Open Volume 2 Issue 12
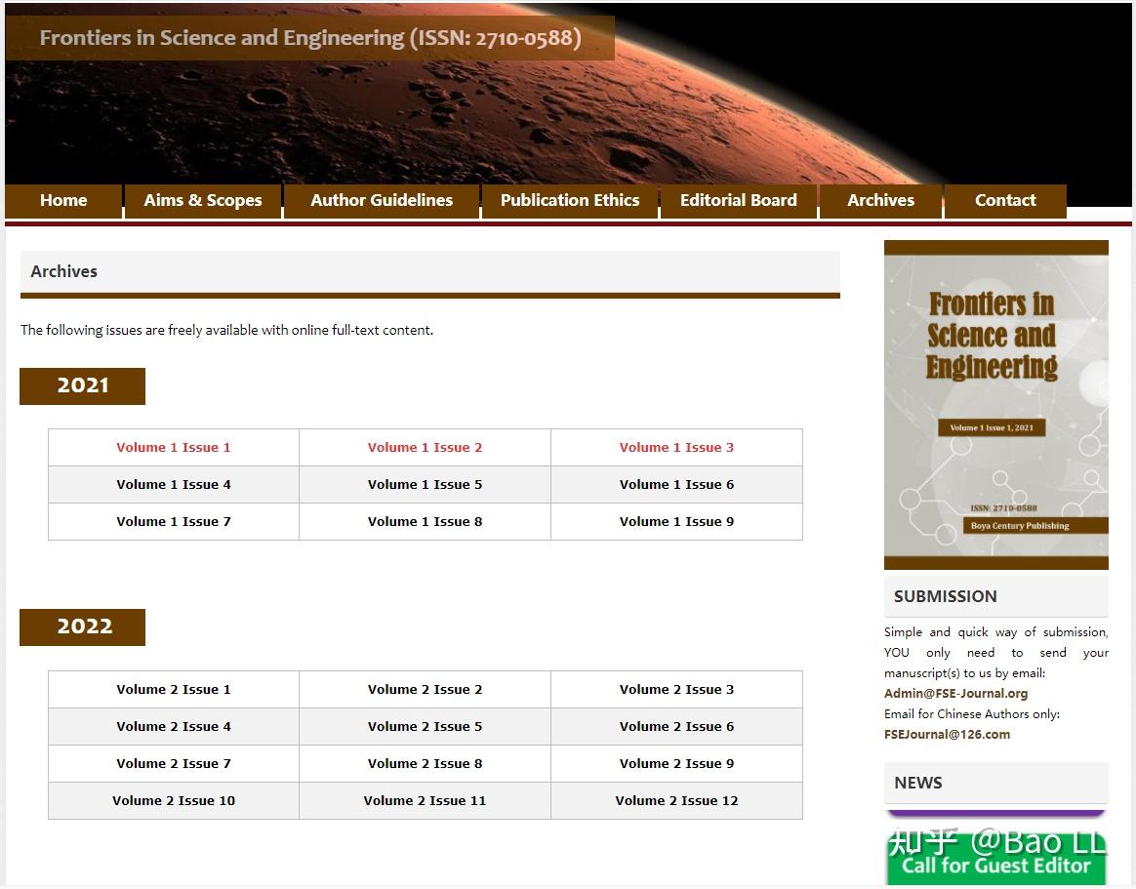The height and width of the screenshot is (889, 1136). [676, 800]
